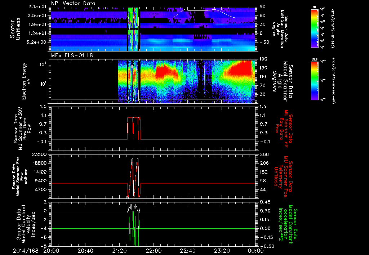Click the 0.00 acceleration tick value

point(265,228)
